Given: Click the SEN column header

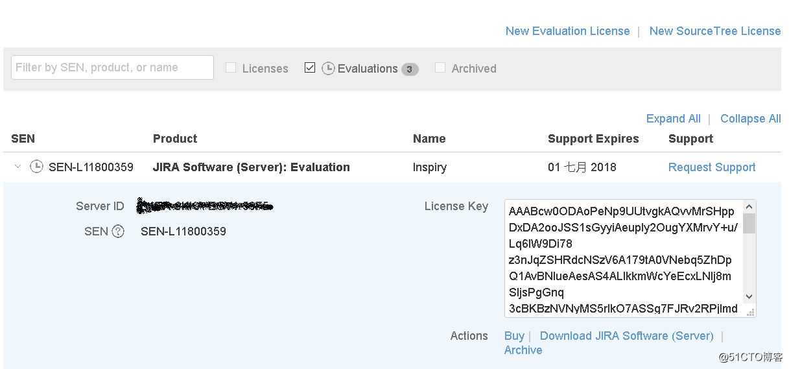Looking at the screenshot, I should tap(23, 139).
